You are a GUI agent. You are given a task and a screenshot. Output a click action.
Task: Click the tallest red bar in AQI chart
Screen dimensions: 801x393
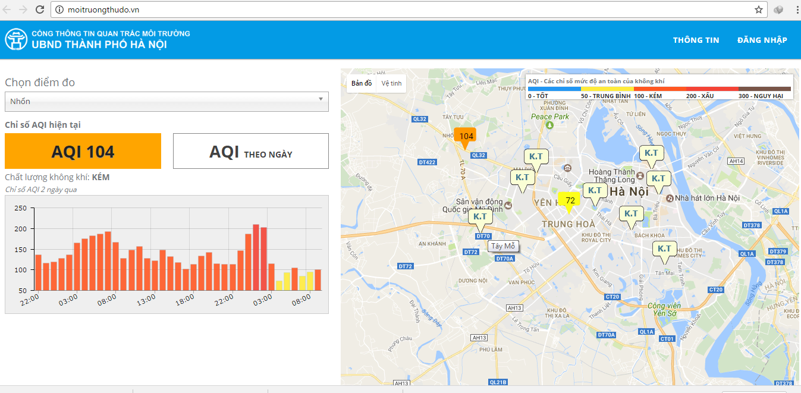point(256,257)
